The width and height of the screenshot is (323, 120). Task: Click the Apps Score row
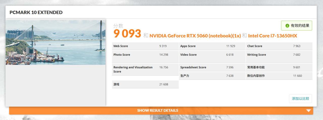click(x=212, y=46)
